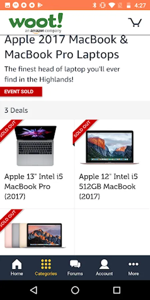The image size is (150, 300).
Task: Tap the red EVENT SOLD badge
Action: tap(21, 92)
